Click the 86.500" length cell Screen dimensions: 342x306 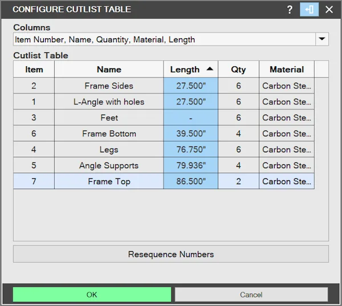click(x=190, y=181)
